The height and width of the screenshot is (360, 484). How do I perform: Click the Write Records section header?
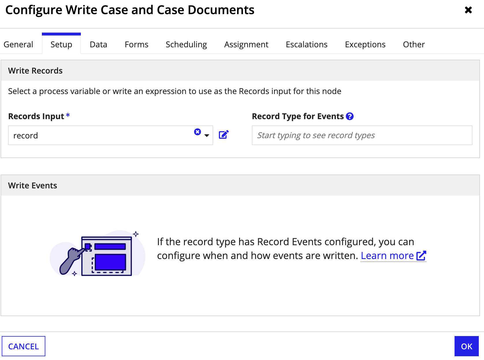[x=240, y=71]
